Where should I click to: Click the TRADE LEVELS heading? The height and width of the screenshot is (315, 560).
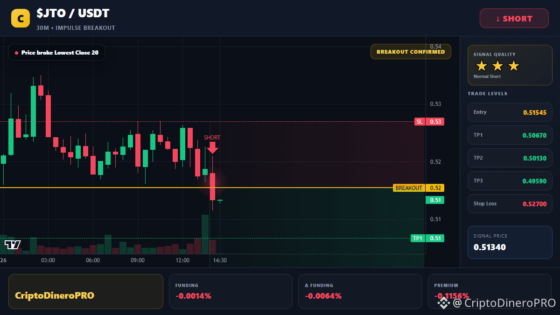click(488, 94)
